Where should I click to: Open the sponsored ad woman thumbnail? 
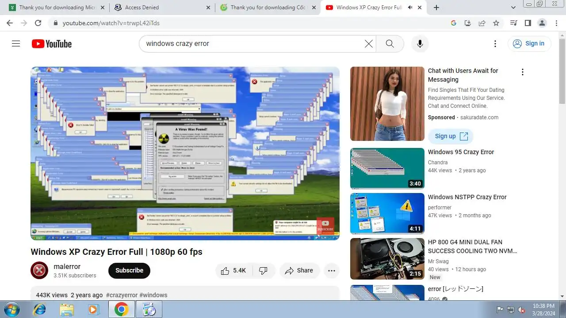click(x=387, y=104)
